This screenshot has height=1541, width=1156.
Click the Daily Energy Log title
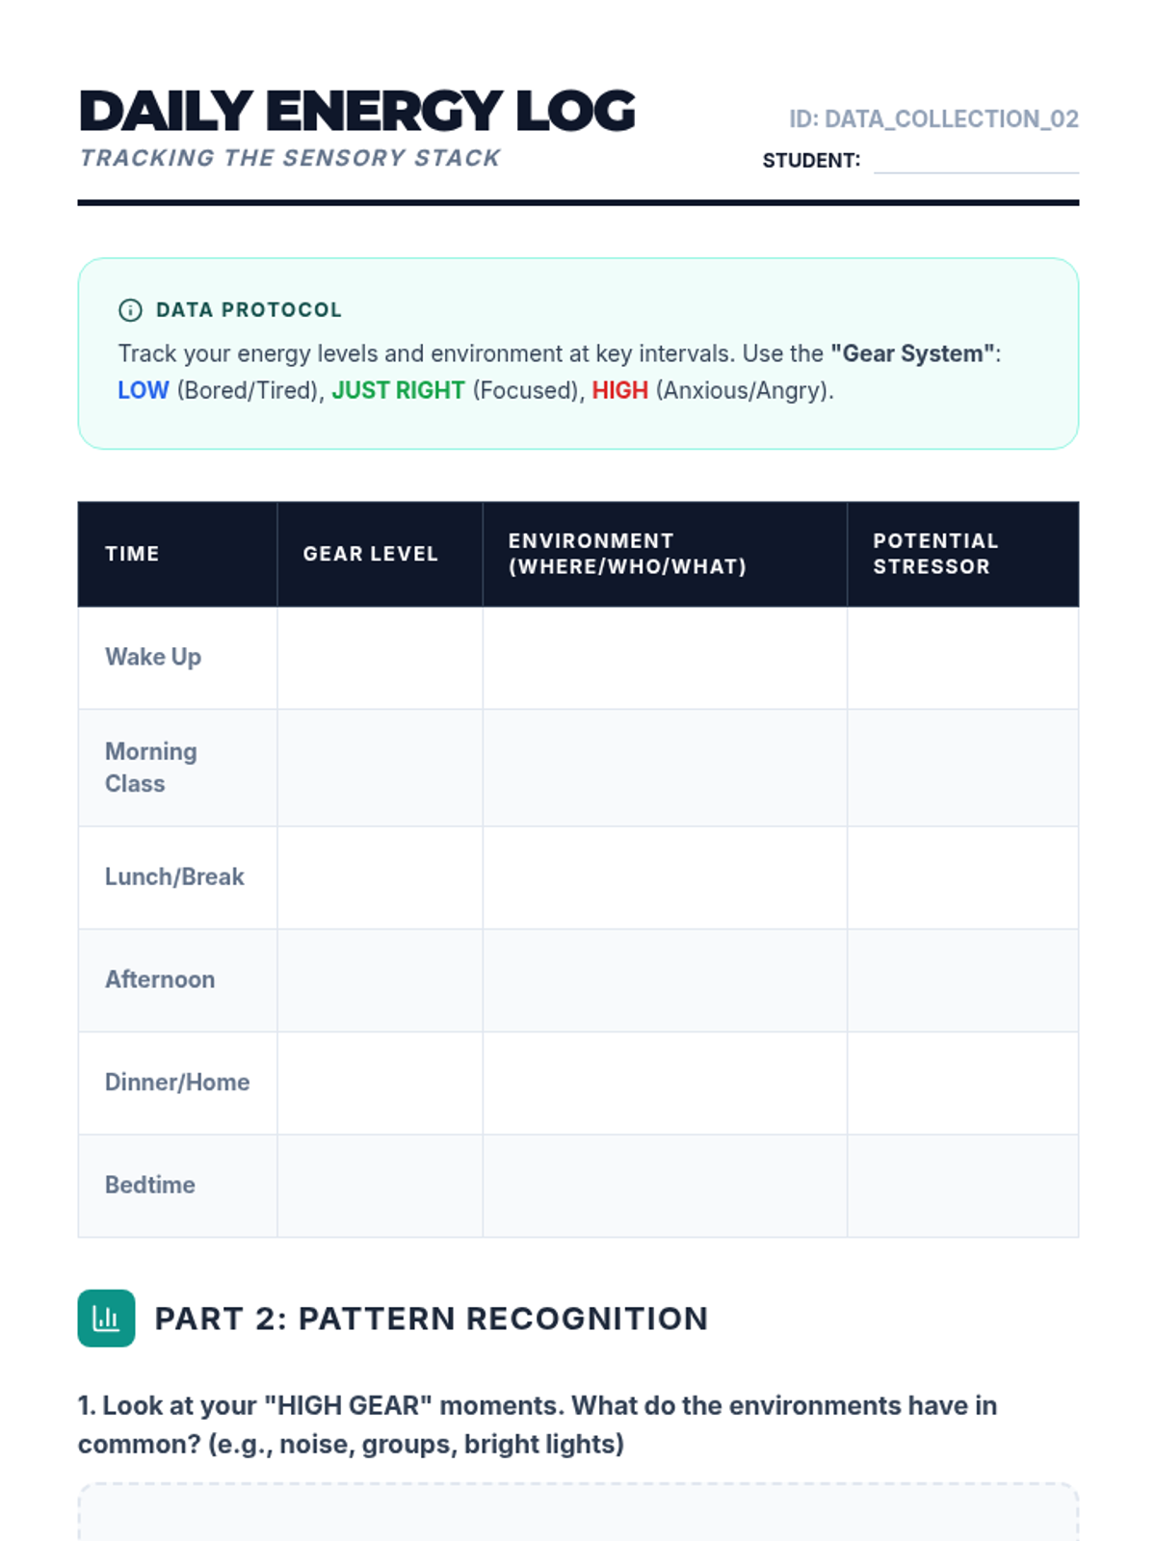[x=357, y=112]
